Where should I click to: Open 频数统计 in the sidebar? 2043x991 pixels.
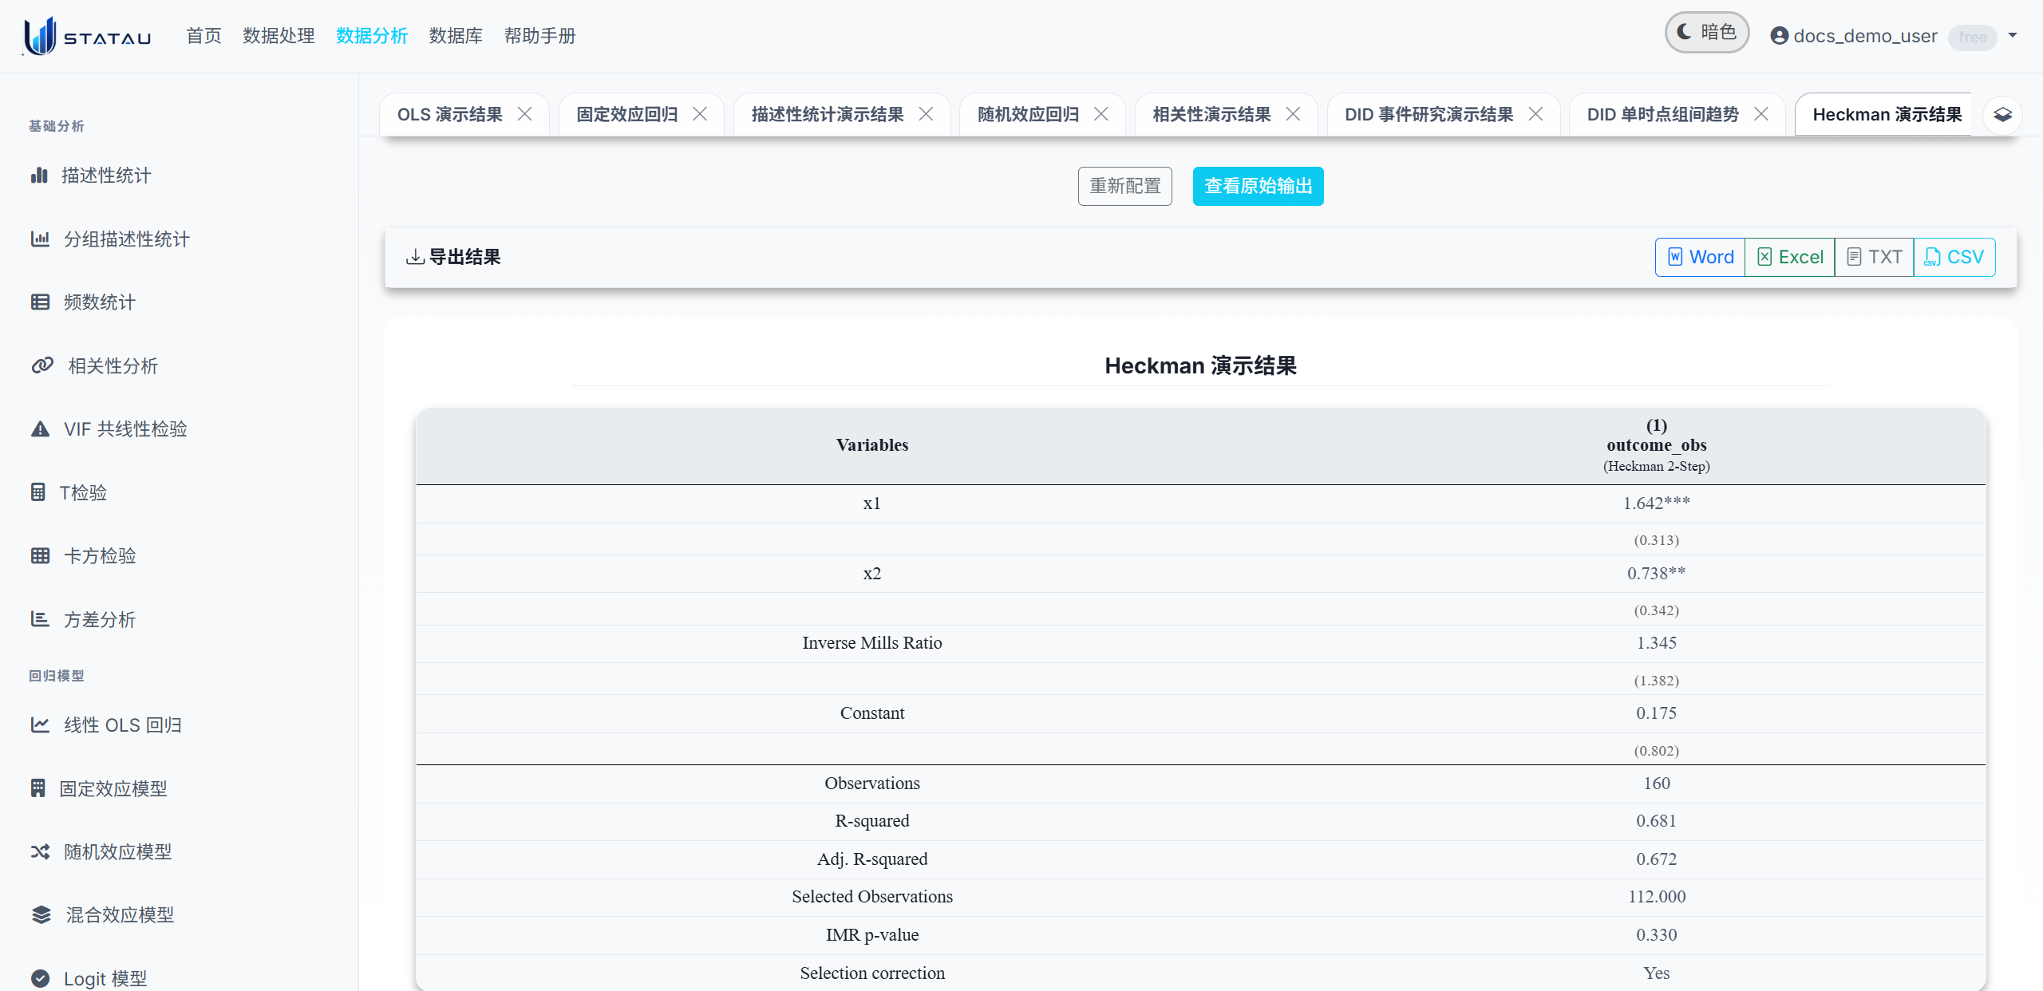[100, 302]
